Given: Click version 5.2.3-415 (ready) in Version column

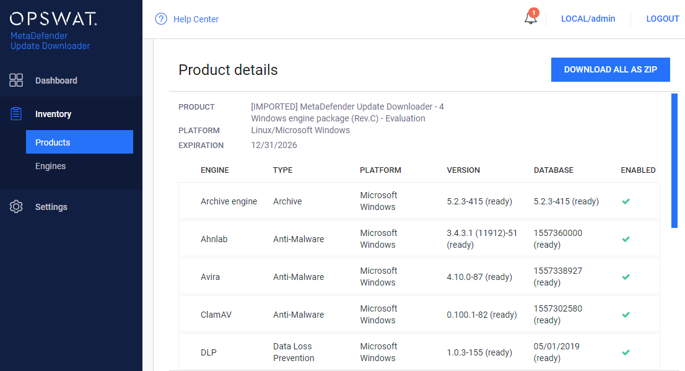Looking at the screenshot, I should (x=479, y=201).
